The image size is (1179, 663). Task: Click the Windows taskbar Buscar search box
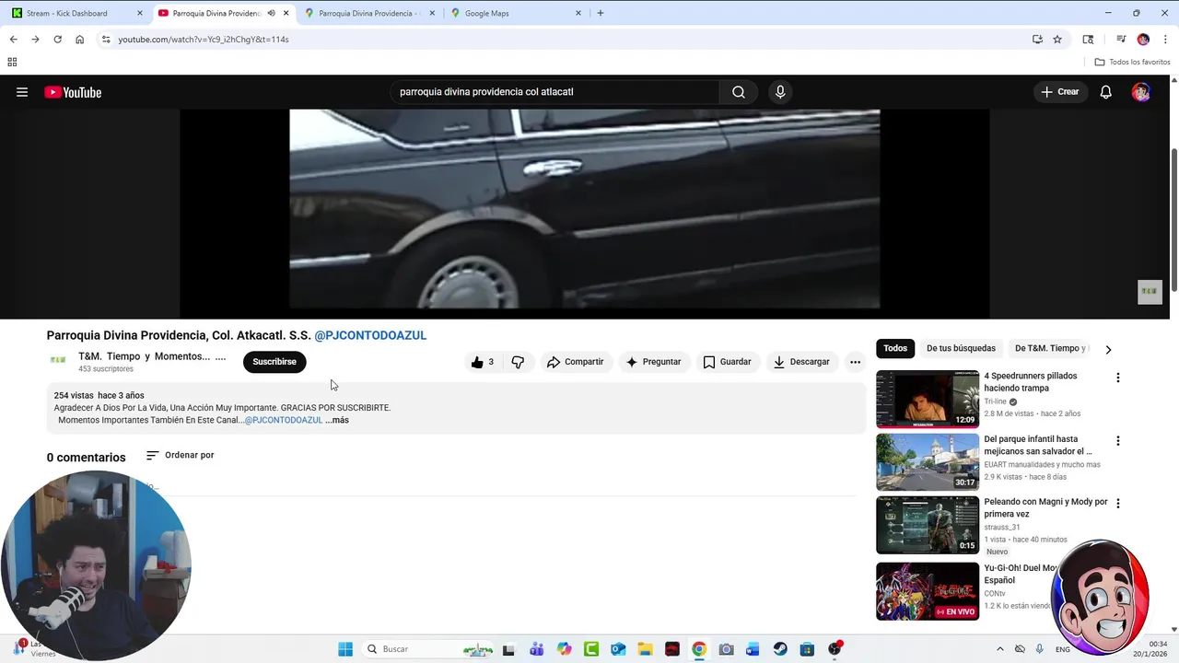427,649
